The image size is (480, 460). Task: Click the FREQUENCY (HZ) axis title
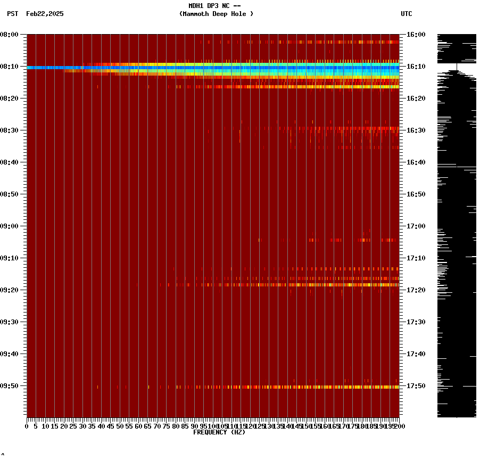coord(219,432)
